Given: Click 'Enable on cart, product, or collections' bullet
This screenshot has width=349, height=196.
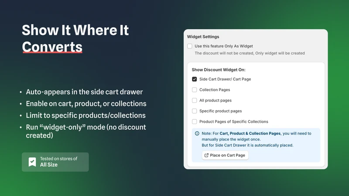Looking at the screenshot, I should point(86,104).
